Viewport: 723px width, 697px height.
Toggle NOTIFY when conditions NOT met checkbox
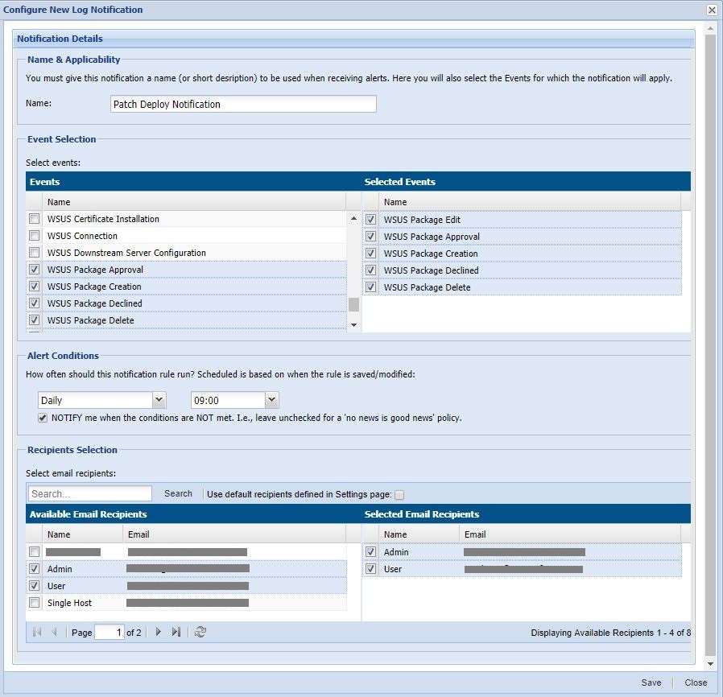click(43, 418)
